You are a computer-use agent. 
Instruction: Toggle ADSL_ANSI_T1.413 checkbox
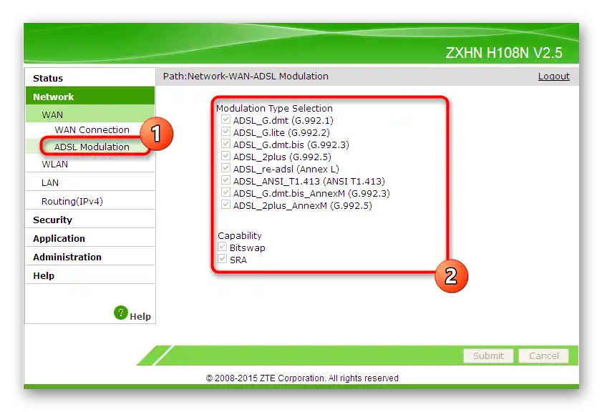(x=225, y=181)
